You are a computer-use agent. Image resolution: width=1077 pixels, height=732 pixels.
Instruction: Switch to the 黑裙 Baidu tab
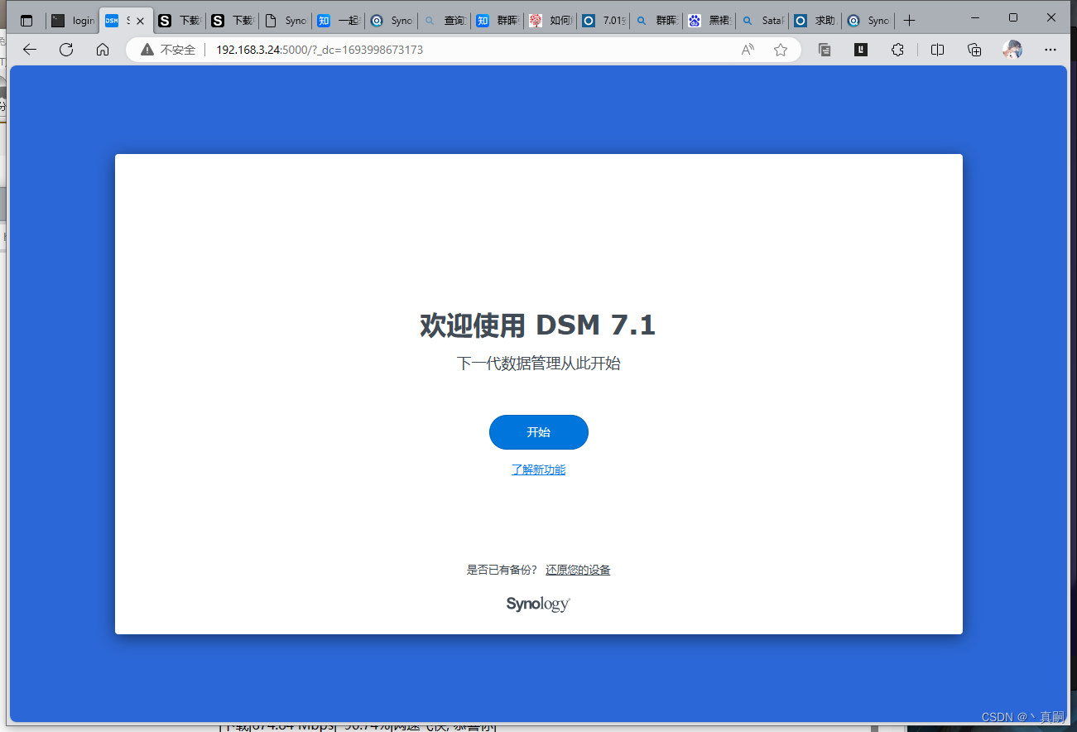(710, 21)
